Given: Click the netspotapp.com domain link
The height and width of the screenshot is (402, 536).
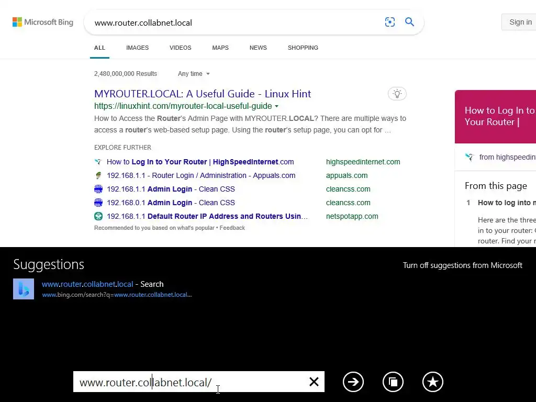Looking at the screenshot, I should coord(352,216).
